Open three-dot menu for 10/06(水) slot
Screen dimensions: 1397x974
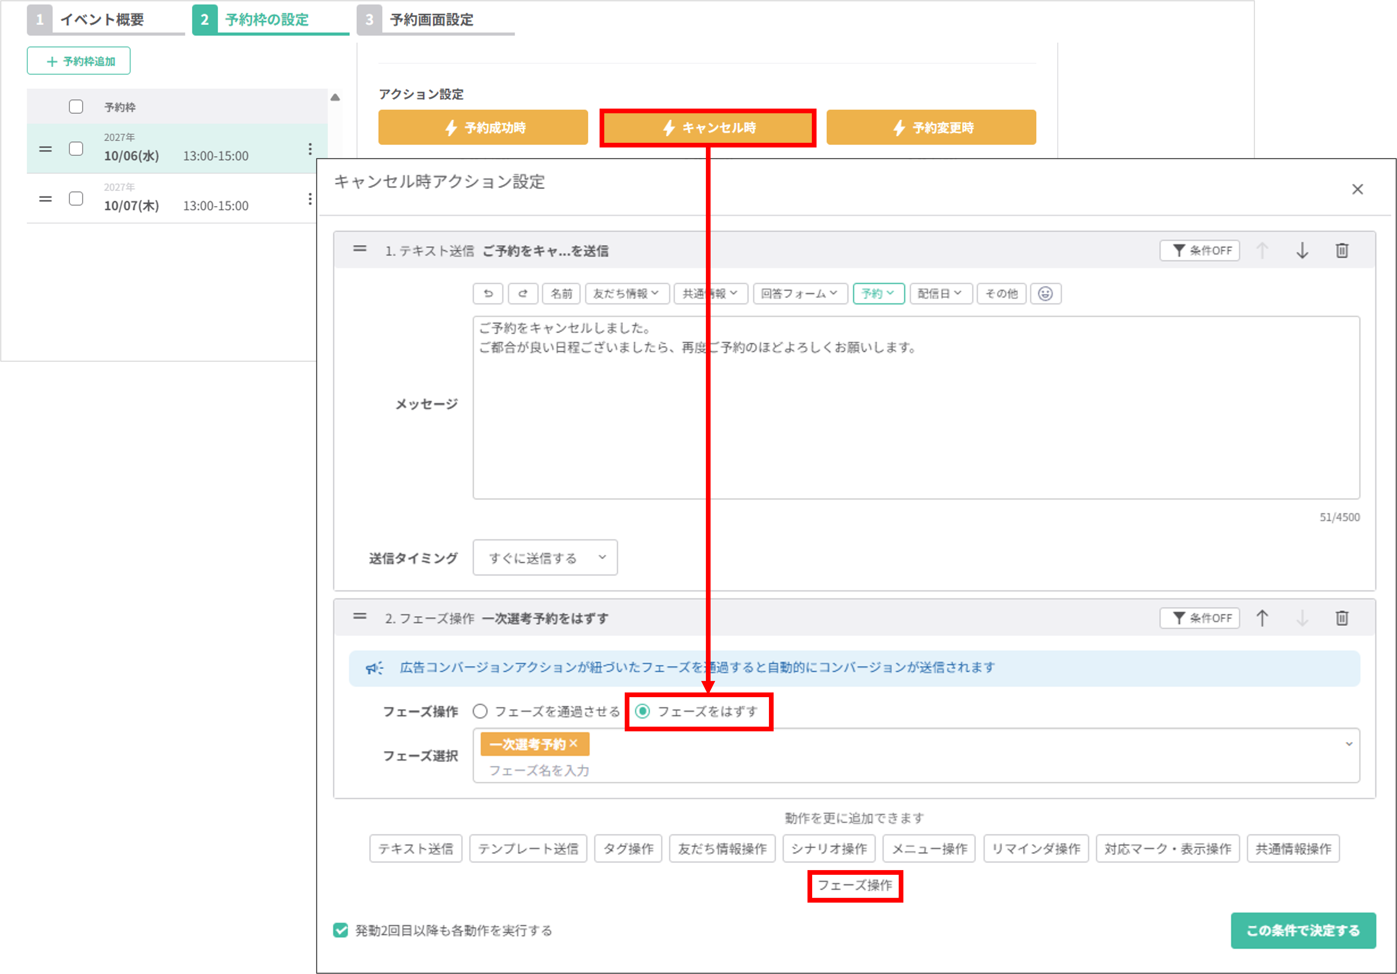click(x=310, y=149)
